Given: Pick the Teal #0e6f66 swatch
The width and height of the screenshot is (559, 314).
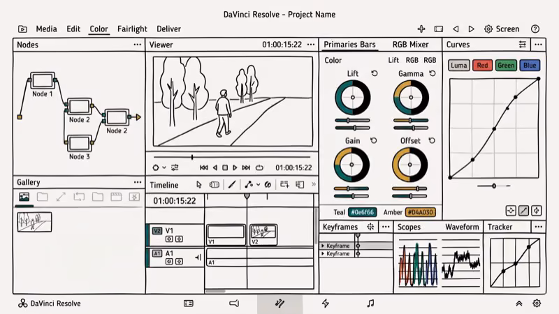Looking at the screenshot, I should click(x=362, y=212).
